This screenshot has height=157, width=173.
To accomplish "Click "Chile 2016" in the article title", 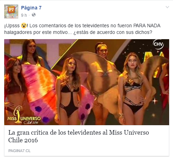I will pyautogui.click(x=23, y=140).
